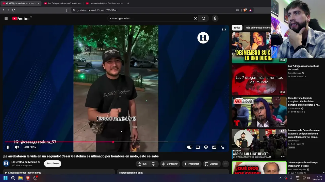Subscribe using the Suscribirse button
The width and height of the screenshot is (325, 182).
53,164
